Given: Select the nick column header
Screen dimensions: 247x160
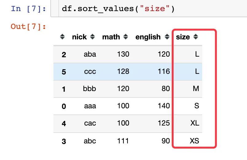Looking at the screenshot, I should 79,37.
